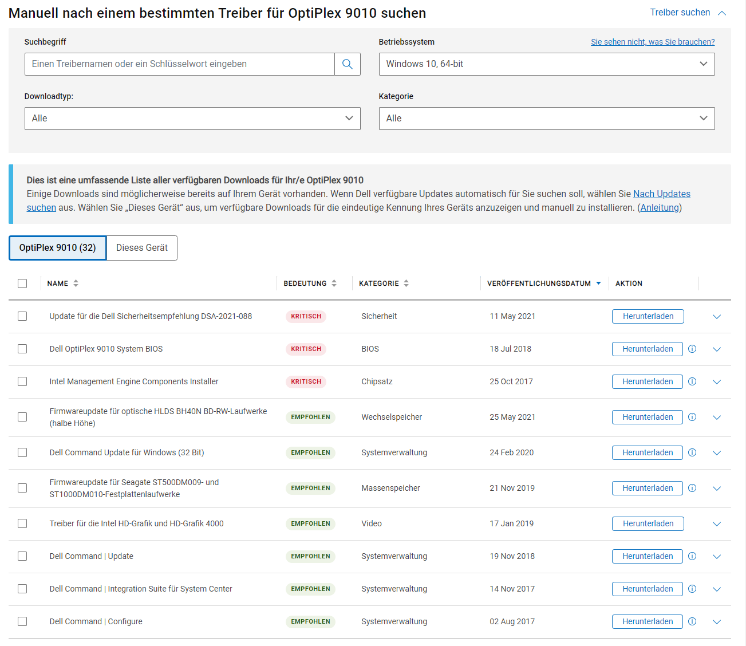746x646 pixels.
Task: Check the Dell Command | Configure row
Action: tap(22, 621)
